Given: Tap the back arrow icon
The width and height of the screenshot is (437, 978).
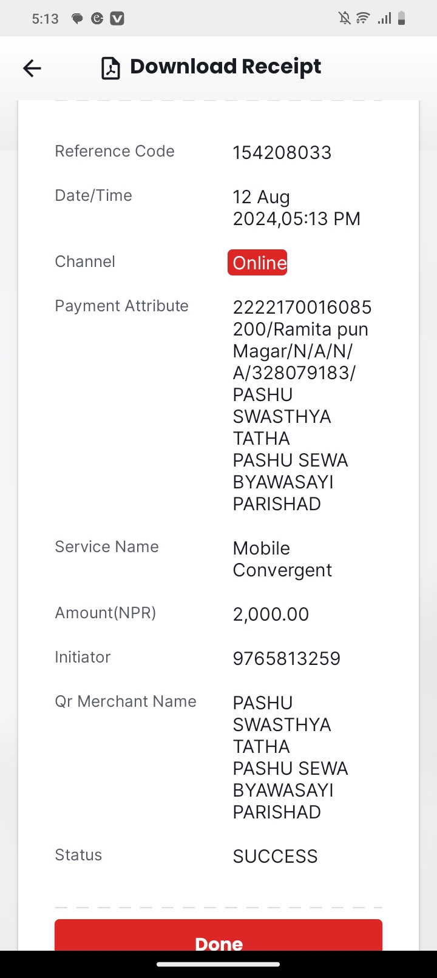Looking at the screenshot, I should (32, 68).
